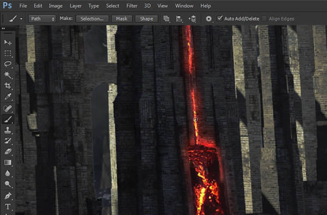Select the Gradient tool
This screenshot has height=215, width=327.
click(8, 163)
